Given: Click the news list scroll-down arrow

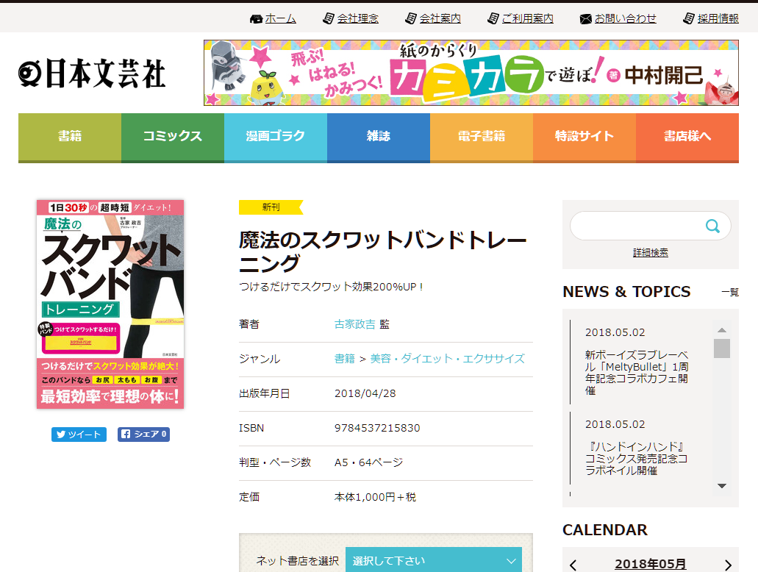Looking at the screenshot, I should (x=722, y=486).
